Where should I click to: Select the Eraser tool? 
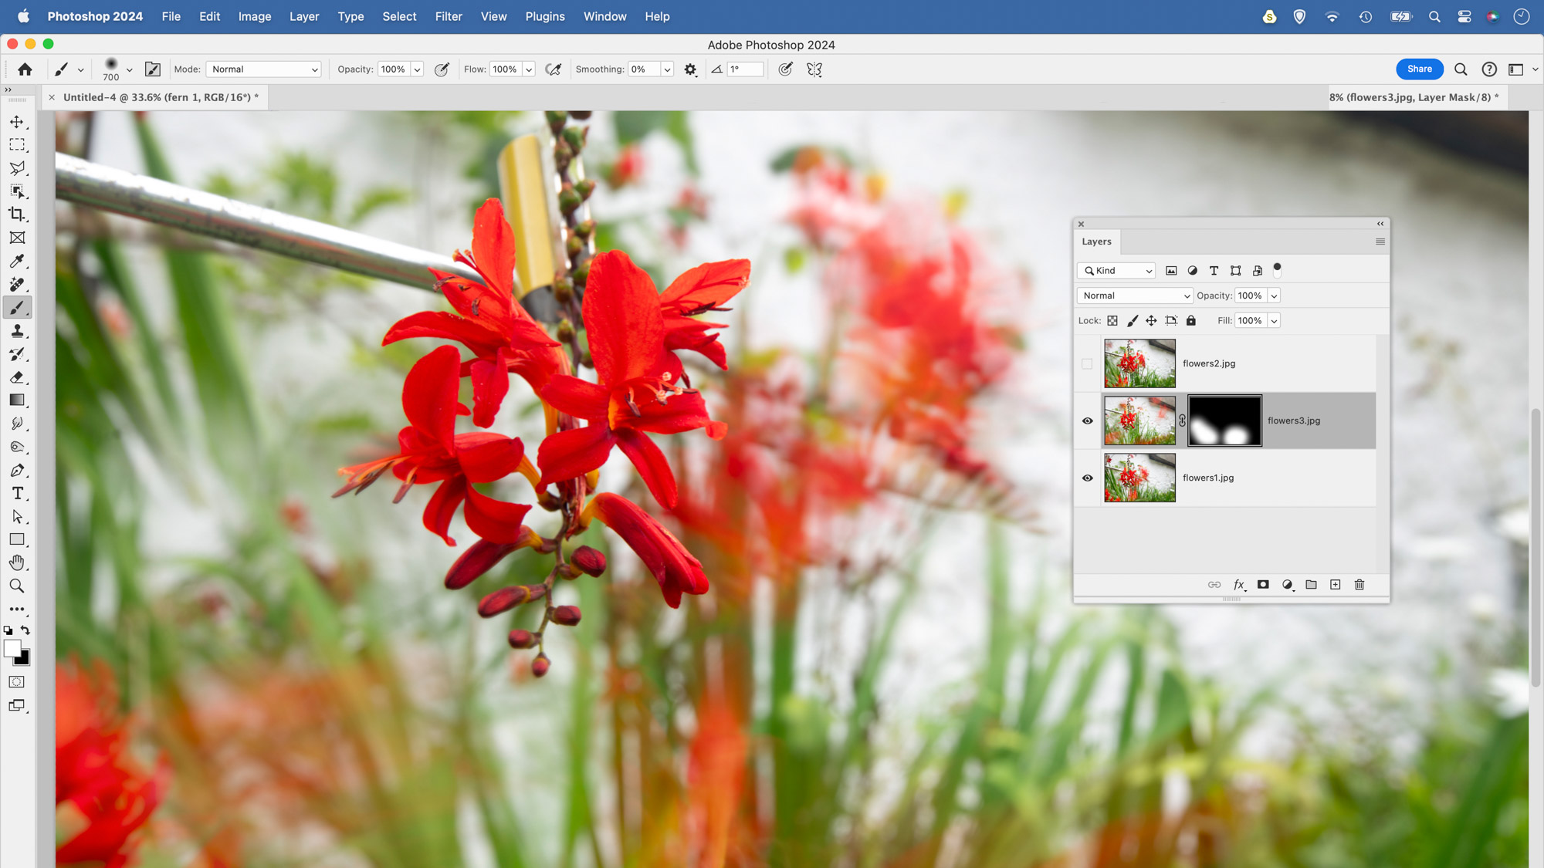[x=17, y=377]
